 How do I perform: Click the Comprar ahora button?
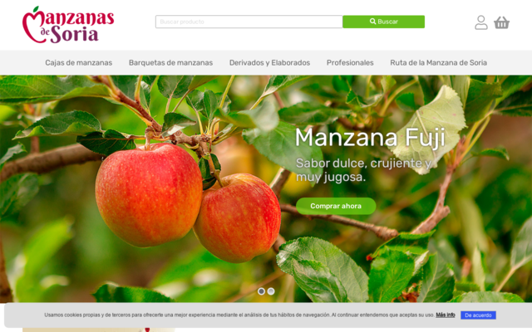coord(336,206)
